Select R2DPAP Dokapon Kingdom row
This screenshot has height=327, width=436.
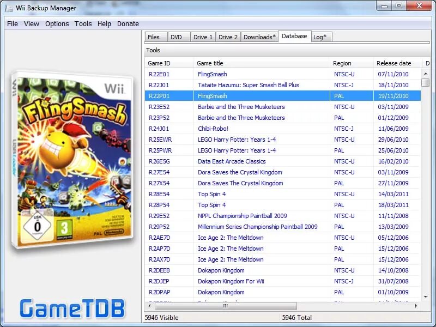[282, 292]
